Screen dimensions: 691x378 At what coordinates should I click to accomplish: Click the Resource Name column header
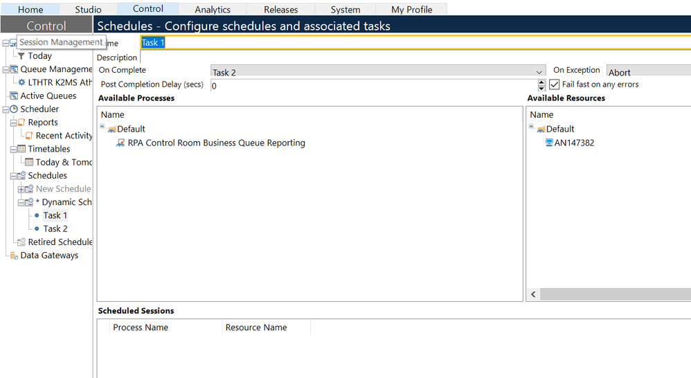266,327
